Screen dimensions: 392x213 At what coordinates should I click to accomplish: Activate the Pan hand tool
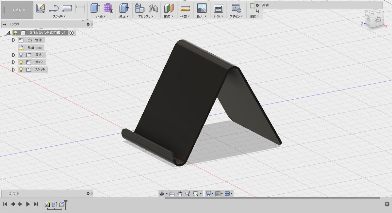click(x=180, y=194)
